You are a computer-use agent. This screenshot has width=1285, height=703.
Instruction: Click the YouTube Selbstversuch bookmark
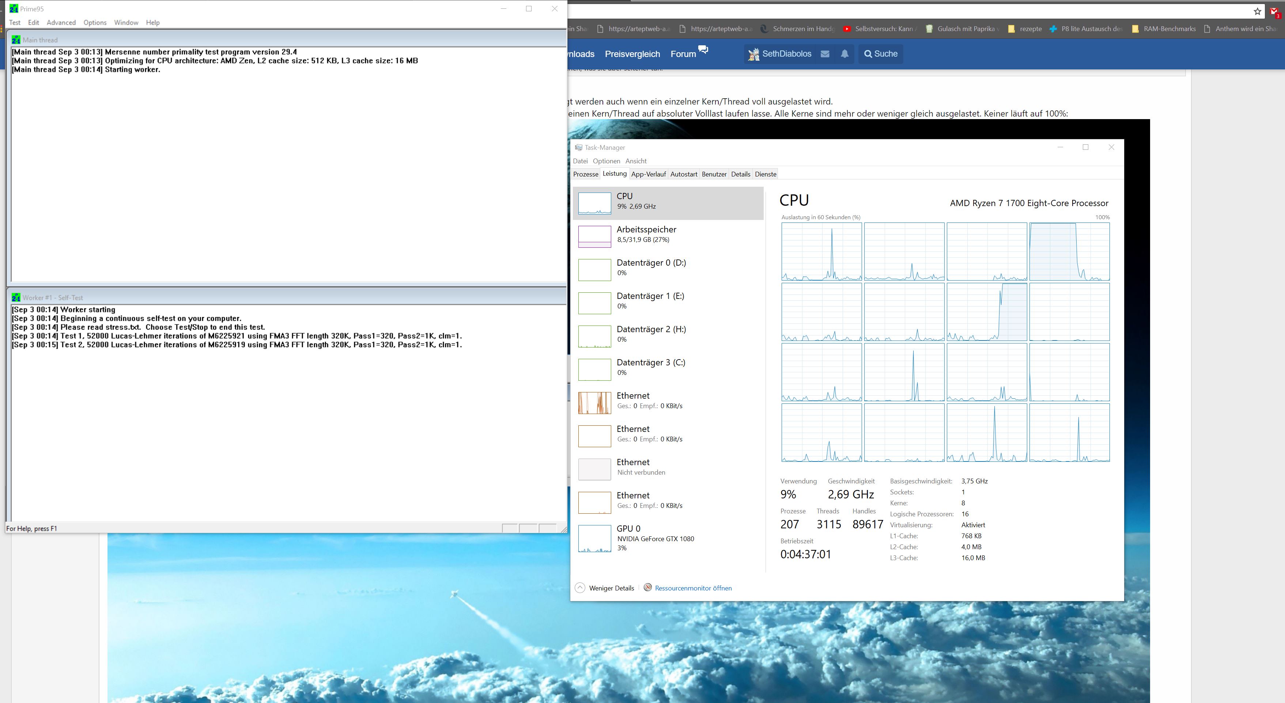tap(879, 29)
